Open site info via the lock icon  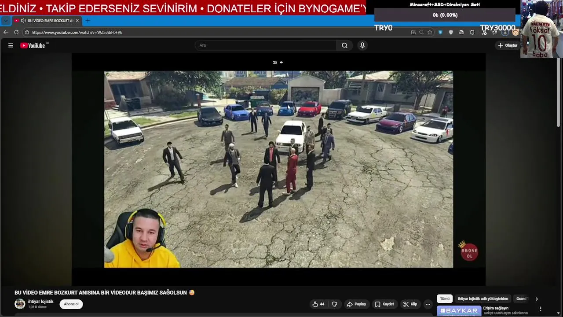coord(27,32)
